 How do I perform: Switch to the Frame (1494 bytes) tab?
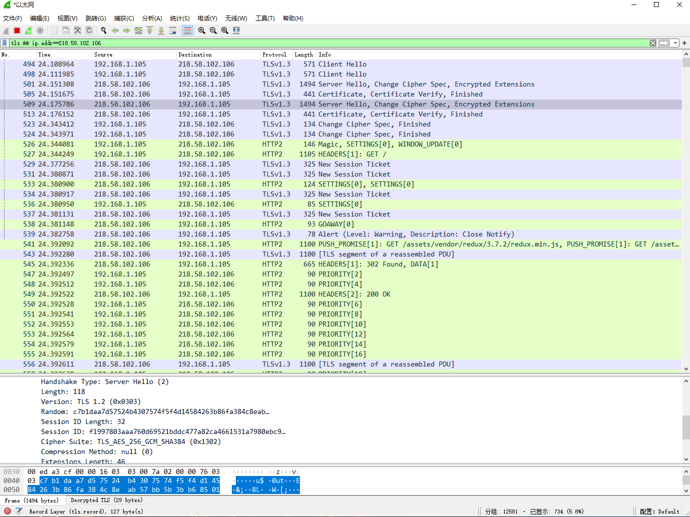(32, 500)
